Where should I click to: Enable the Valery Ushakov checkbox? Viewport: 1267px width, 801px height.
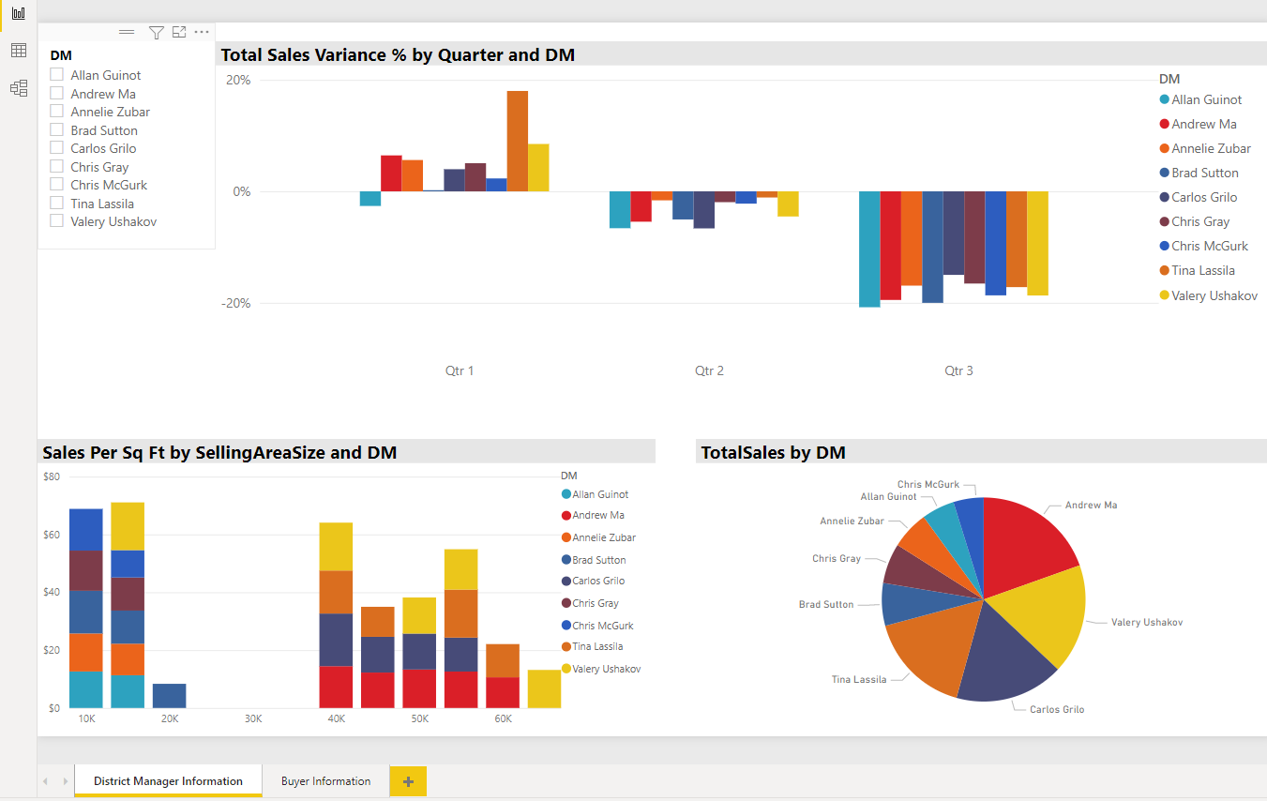pos(57,221)
